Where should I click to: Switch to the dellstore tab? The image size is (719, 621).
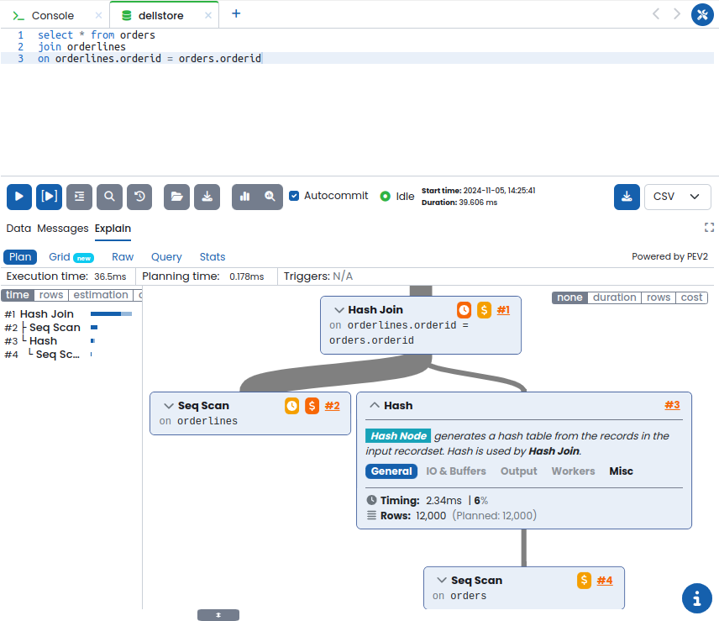click(x=161, y=16)
